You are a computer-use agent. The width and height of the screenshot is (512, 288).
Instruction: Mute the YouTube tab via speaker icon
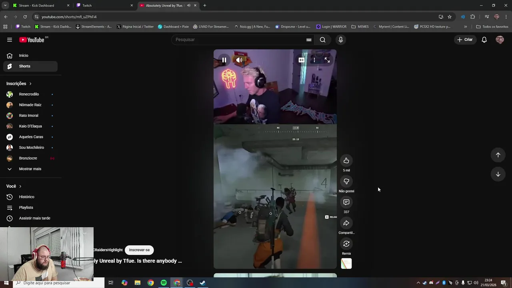tap(189, 6)
